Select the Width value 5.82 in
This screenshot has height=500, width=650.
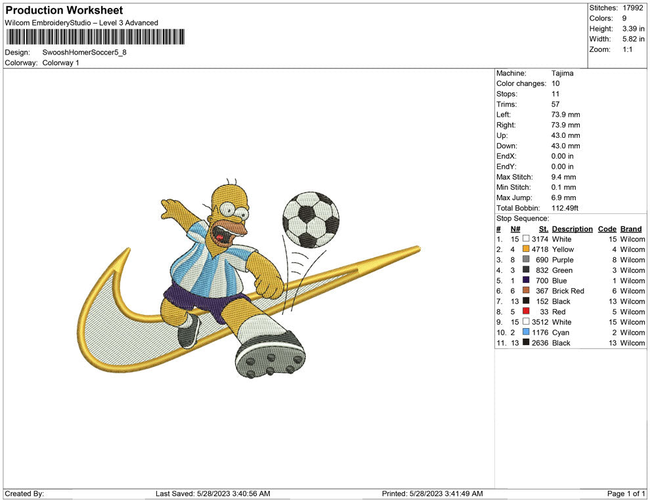coord(634,39)
